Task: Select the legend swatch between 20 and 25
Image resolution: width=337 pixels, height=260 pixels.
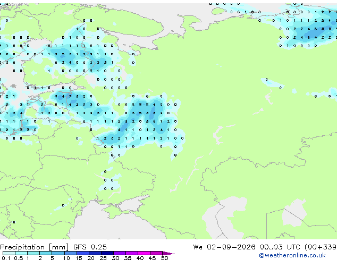Action: 95,253
